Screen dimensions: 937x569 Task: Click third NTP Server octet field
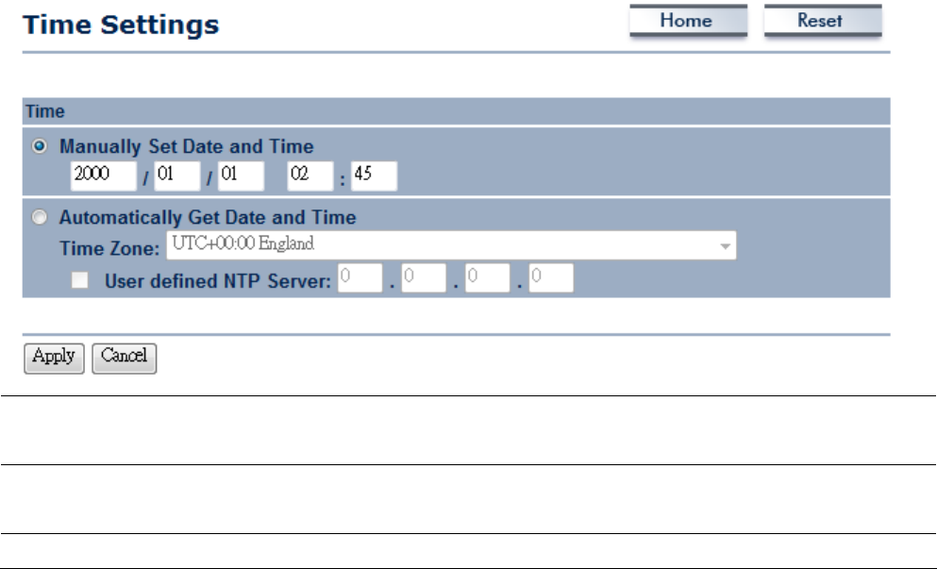(x=488, y=278)
